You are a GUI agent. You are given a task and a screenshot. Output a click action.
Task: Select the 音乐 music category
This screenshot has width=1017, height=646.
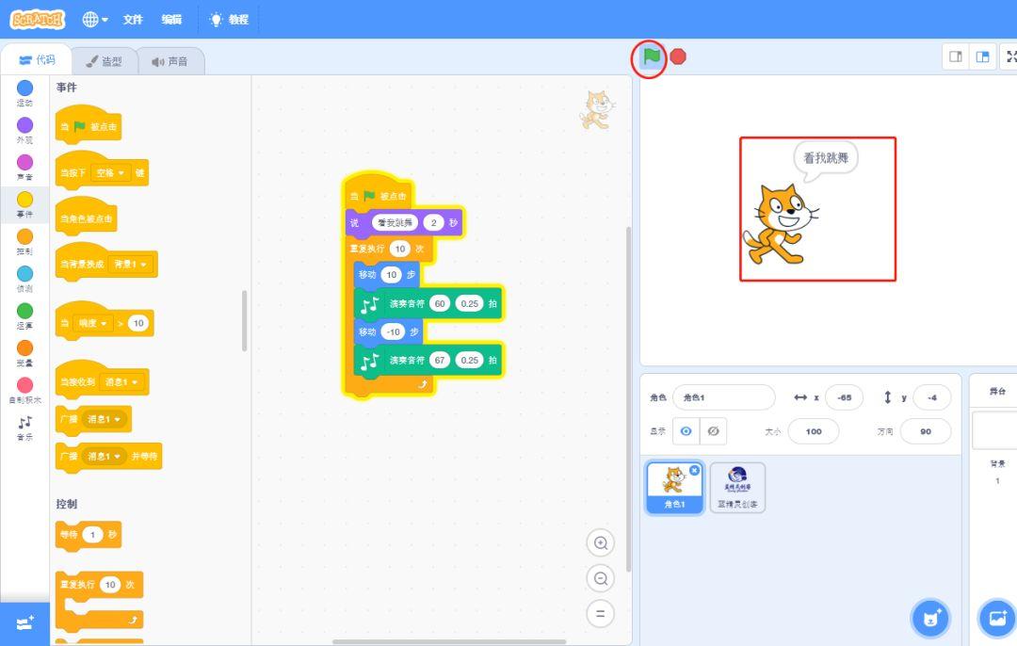coord(24,428)
